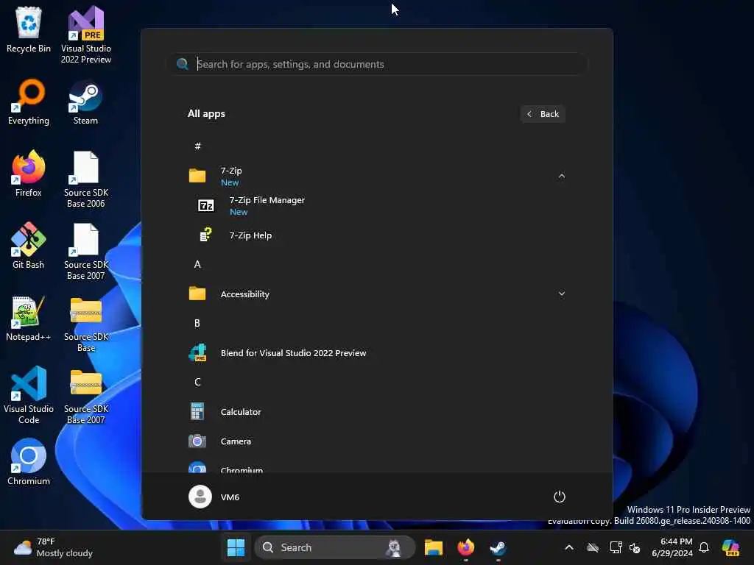
Task: Select the Everything desktop shortcut
Action: click(29, 102)
